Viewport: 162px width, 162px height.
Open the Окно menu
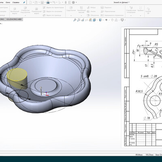click(x=8, y=2)
